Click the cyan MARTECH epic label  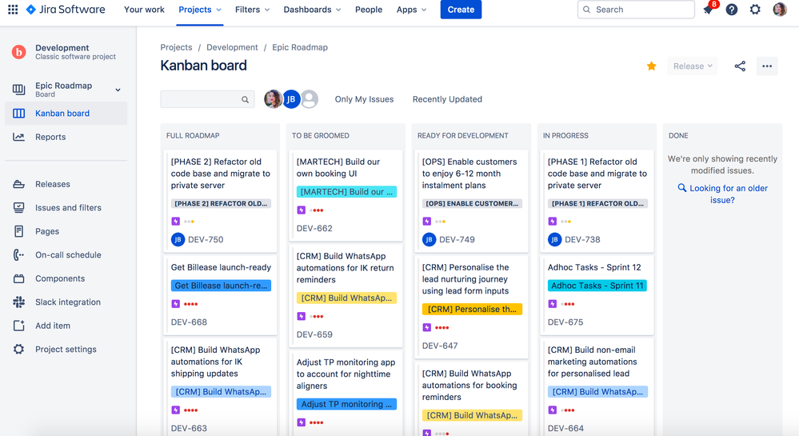346,192
